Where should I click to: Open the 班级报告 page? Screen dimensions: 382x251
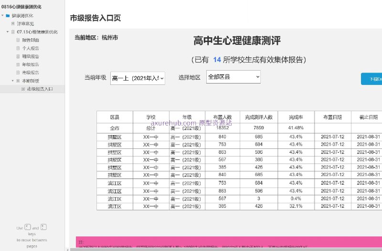(x=31, y=56)
